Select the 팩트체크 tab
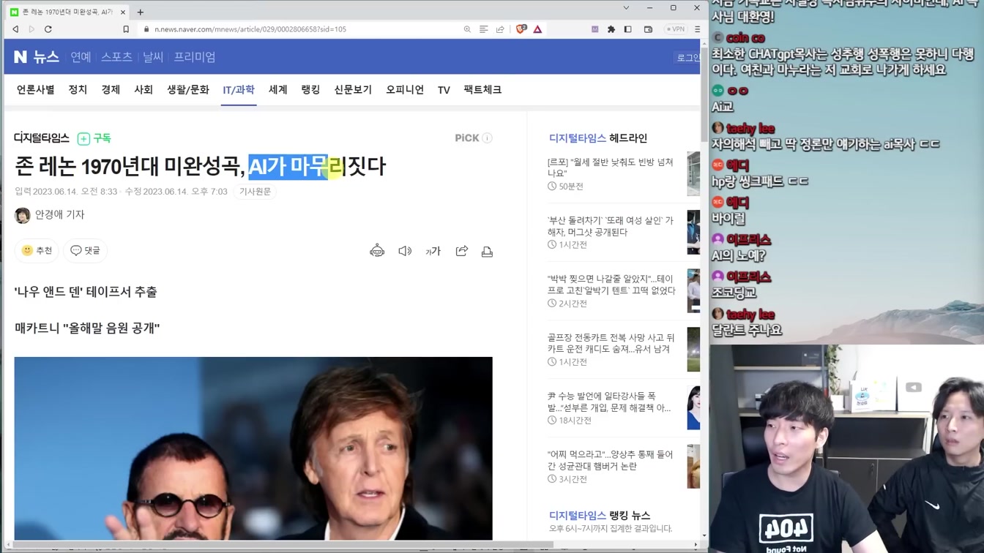The image size is (984, 553). (x=482, y=89)
